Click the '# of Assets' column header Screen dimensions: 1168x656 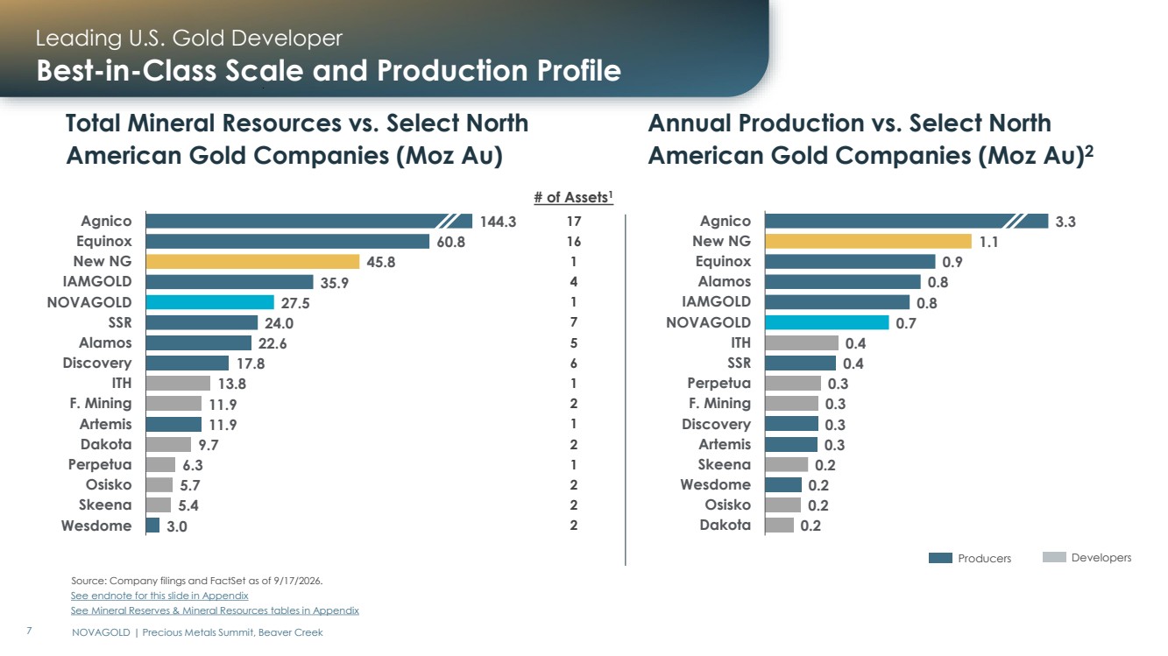[574, 197]
